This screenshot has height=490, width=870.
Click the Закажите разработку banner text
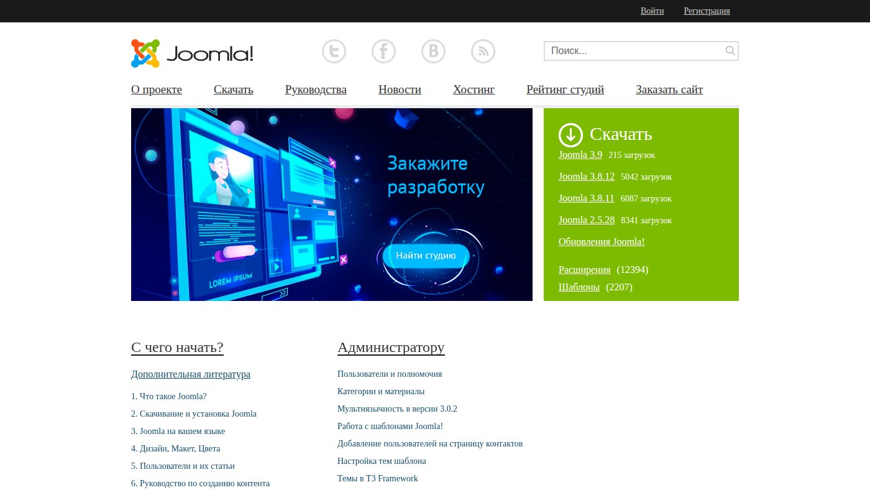436,175
